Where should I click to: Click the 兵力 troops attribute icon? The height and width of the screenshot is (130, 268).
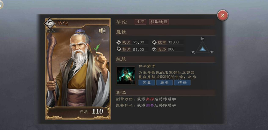(x=154, y=49)
